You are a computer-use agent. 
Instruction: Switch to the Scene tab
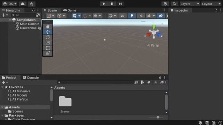(50, 10)
